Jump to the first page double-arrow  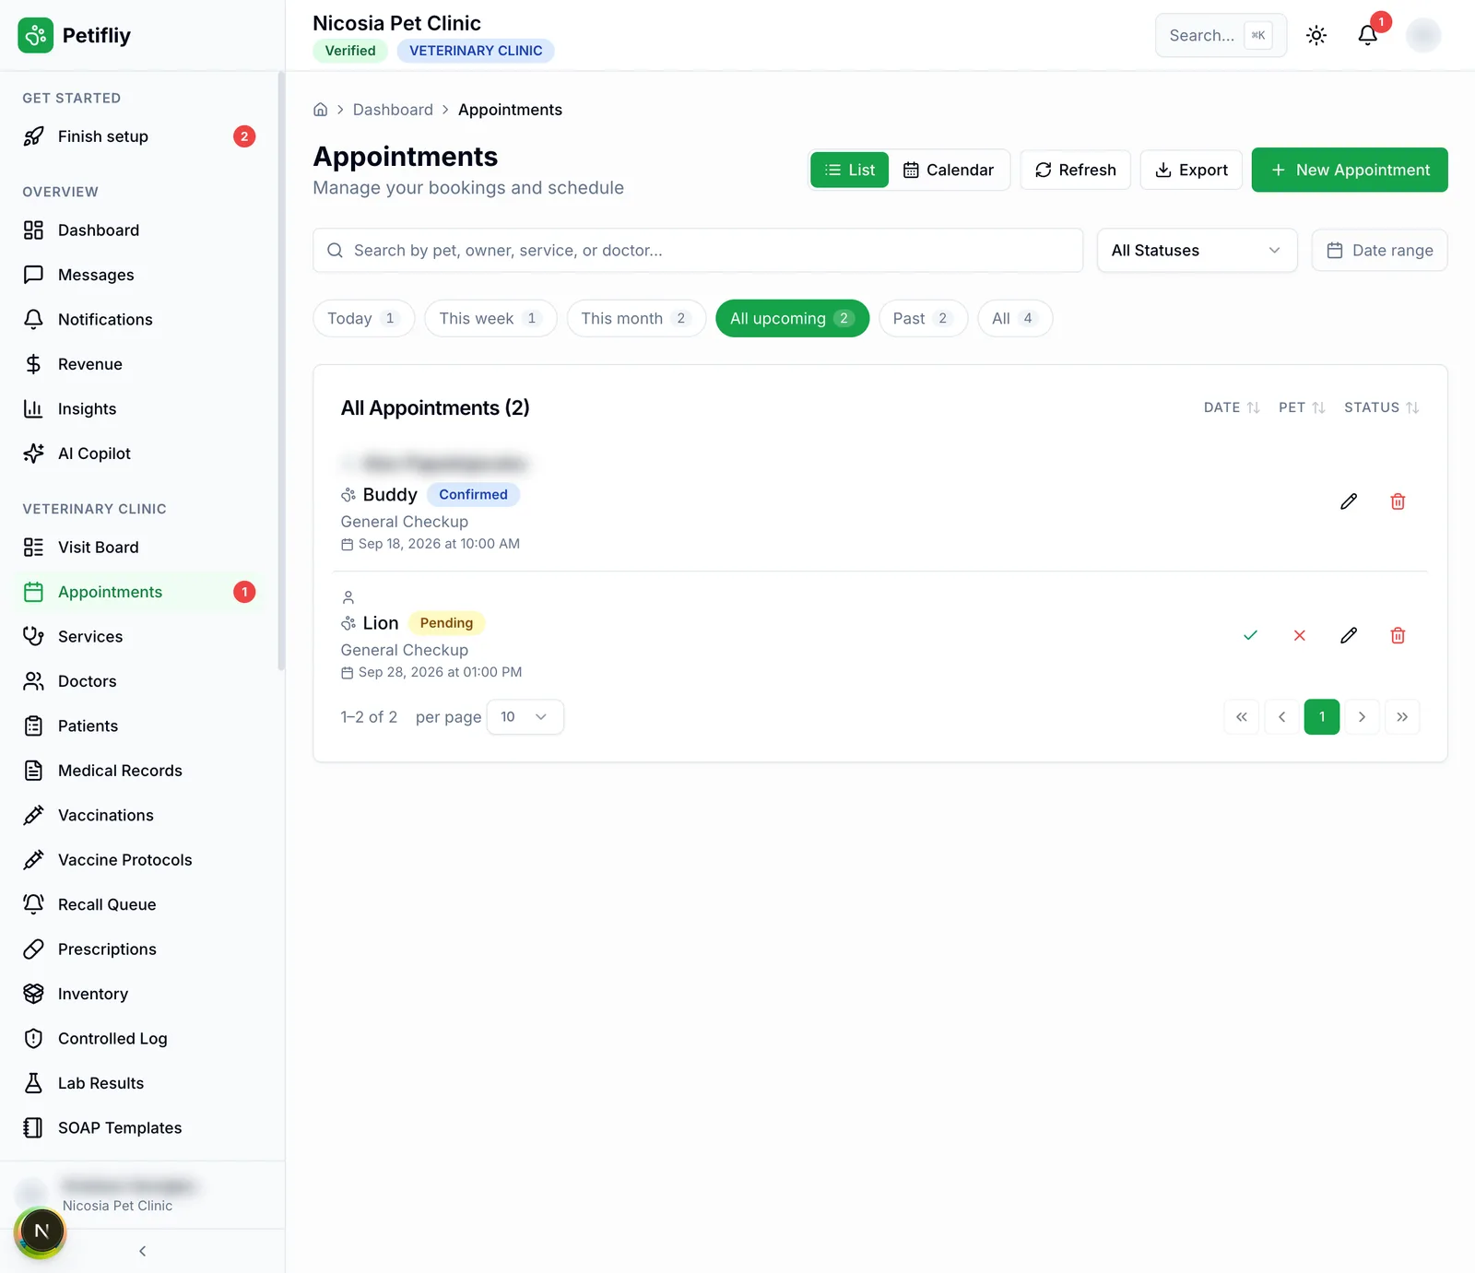(x=1242, y=717)
